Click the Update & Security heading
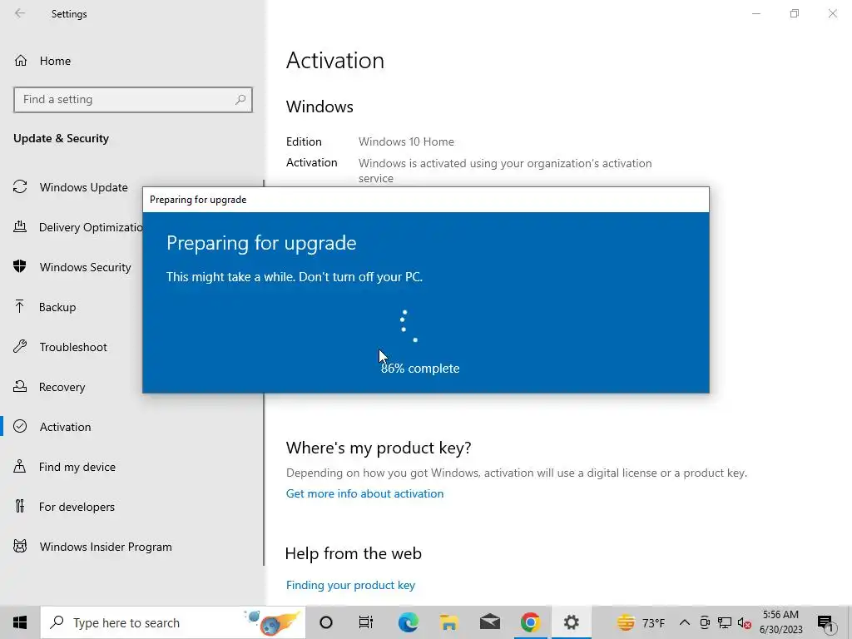Viewport: 852px width, 639px height. coord(61,138)
